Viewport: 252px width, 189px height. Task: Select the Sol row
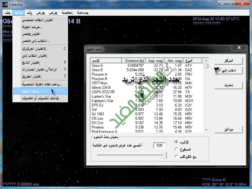pos(147,110)
